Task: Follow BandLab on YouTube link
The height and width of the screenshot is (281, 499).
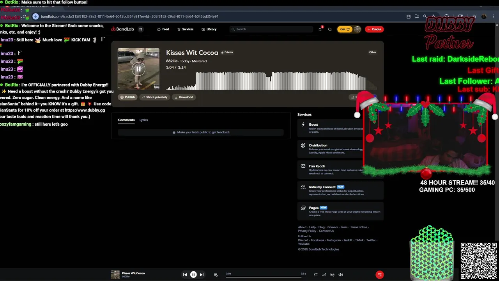Action: tap(304, 244)
